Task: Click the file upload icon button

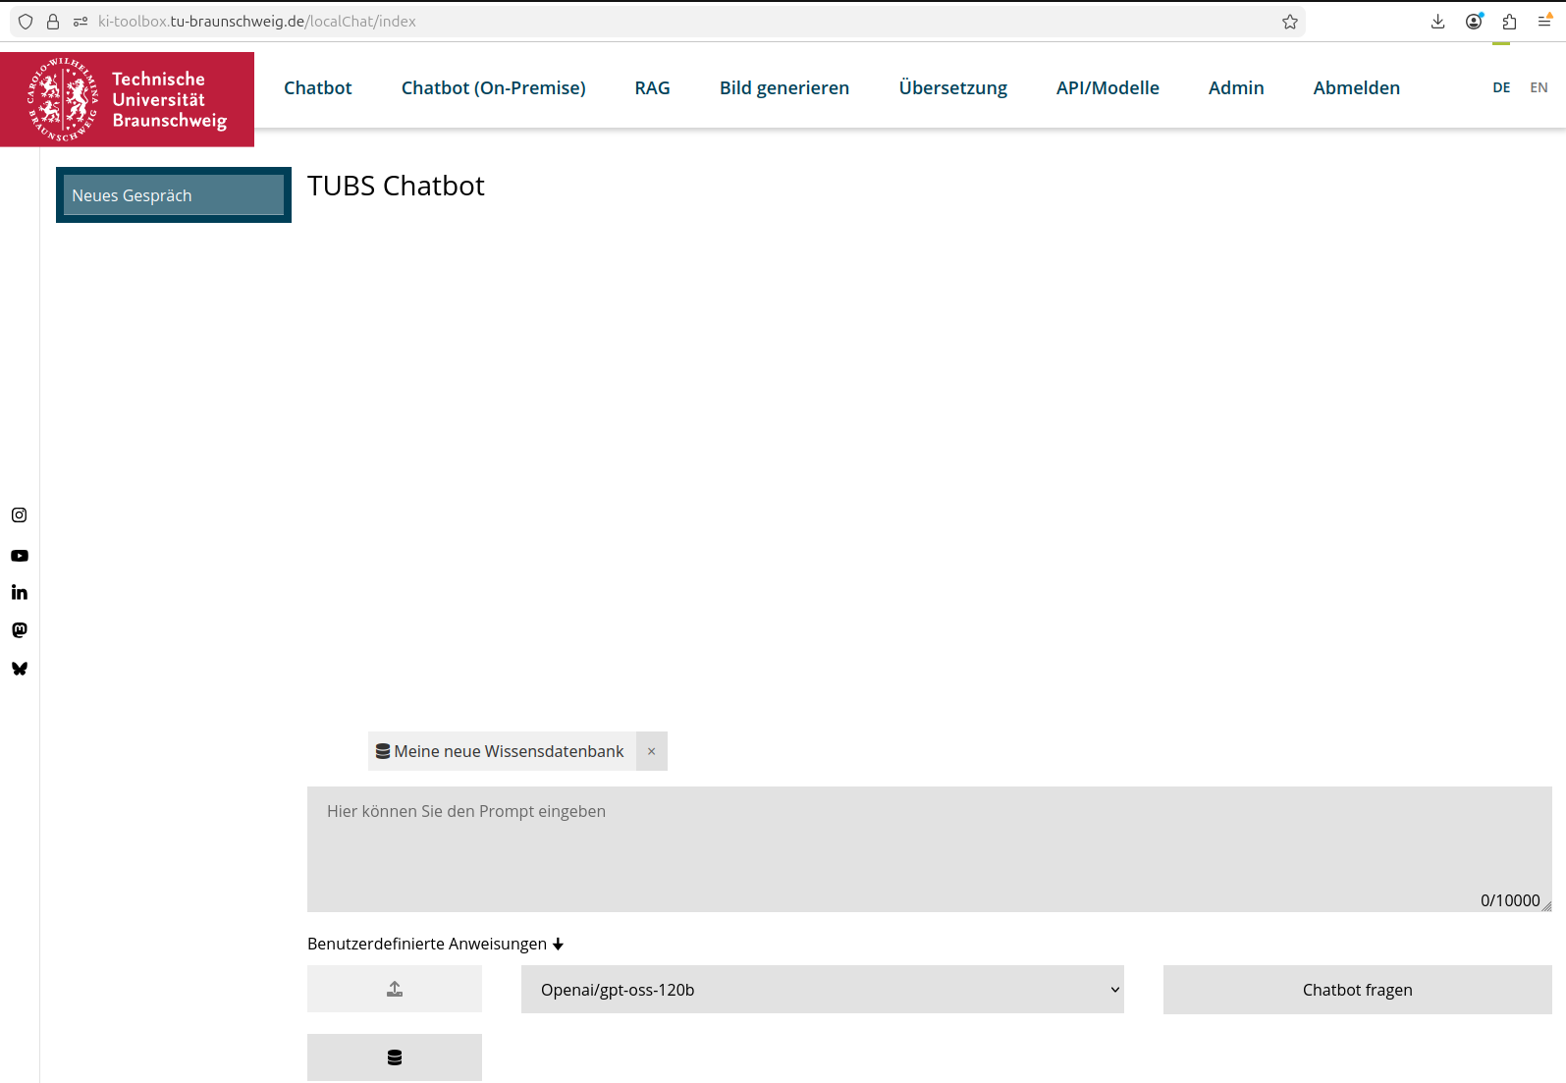Action: pos(395,989)
